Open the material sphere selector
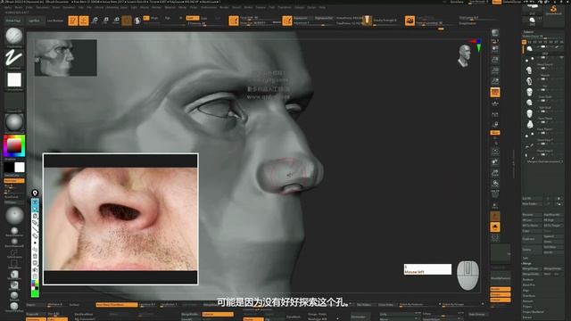The width and height of the screenshot is (571, 321). [14, 123]
